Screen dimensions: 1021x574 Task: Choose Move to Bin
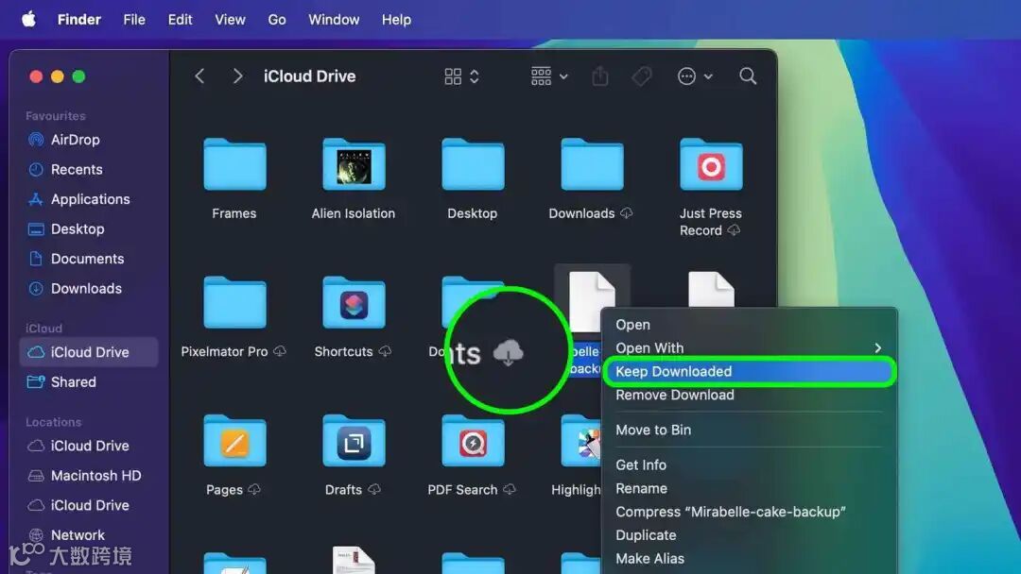(749, 430)
